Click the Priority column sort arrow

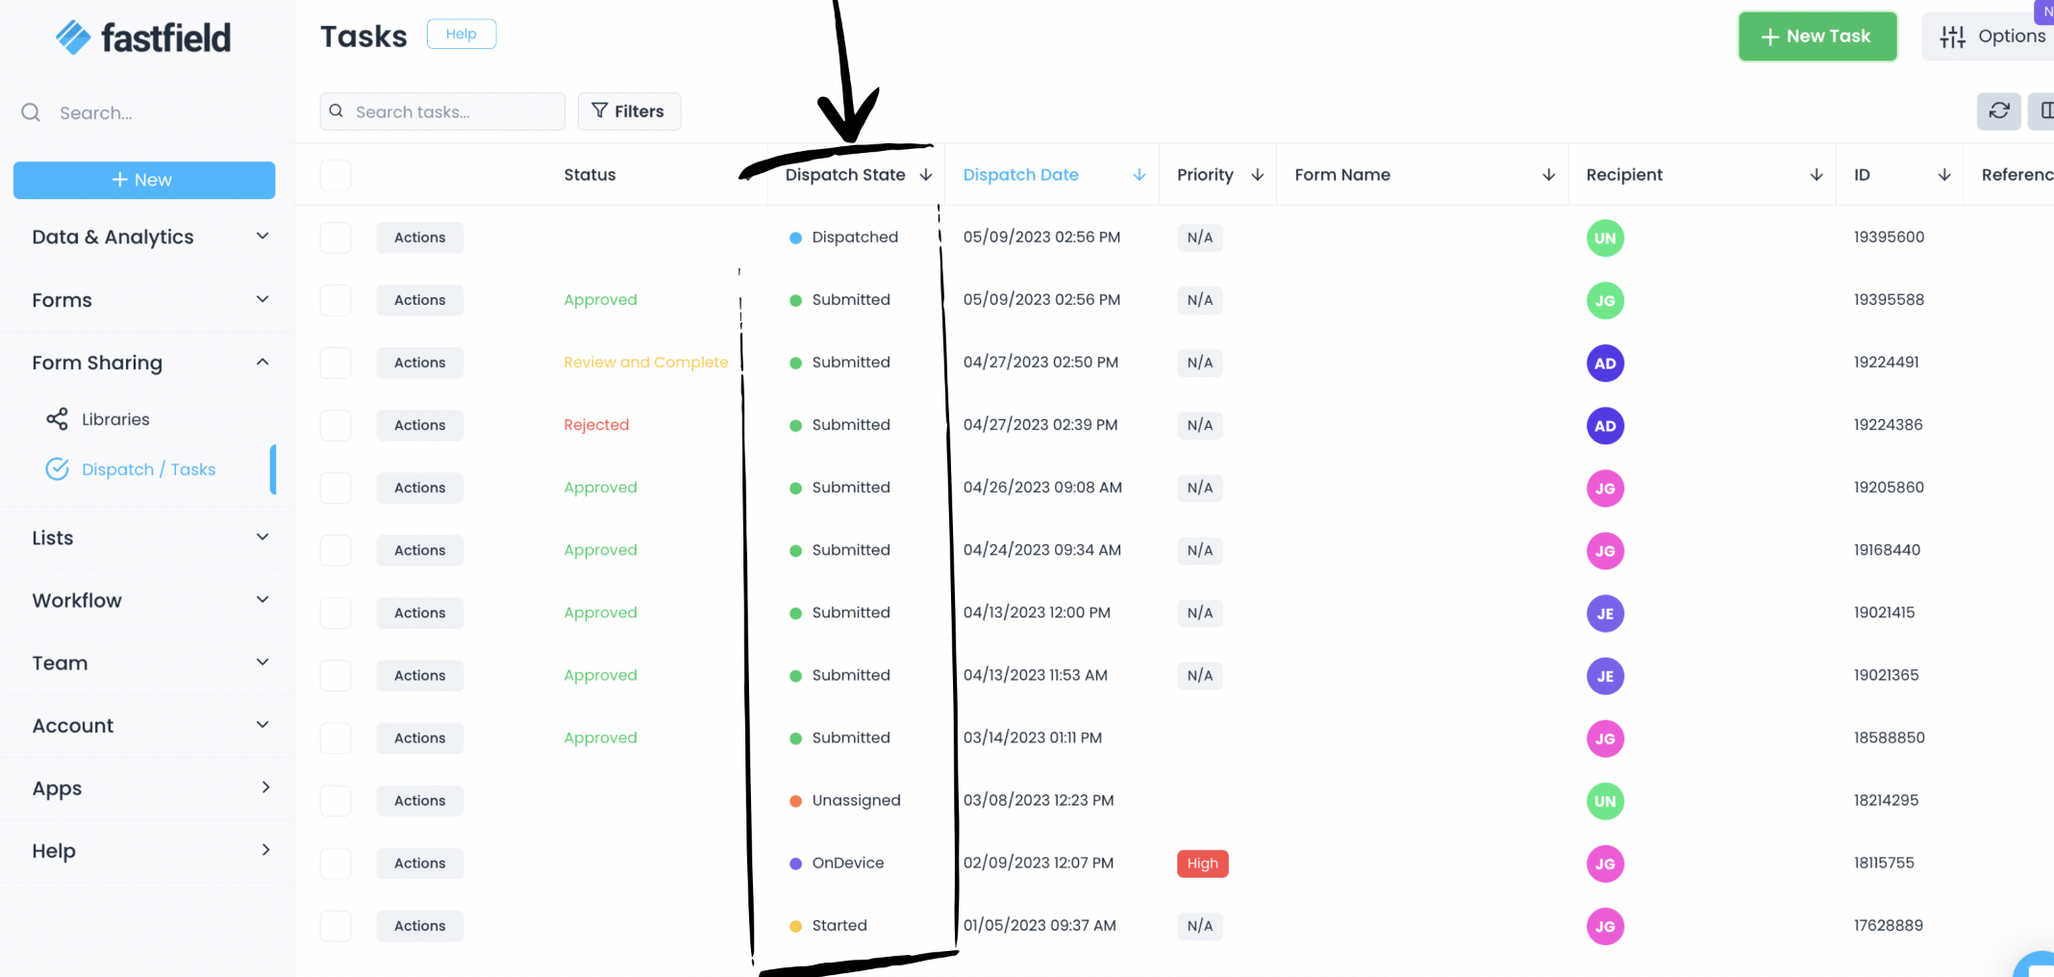[x=1257, y=175]
